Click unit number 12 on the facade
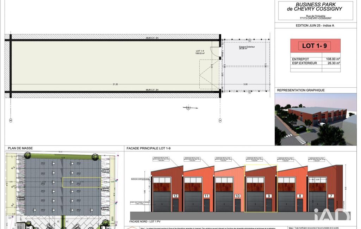Viewport: 361px width, 229px height. pos(175,196)
